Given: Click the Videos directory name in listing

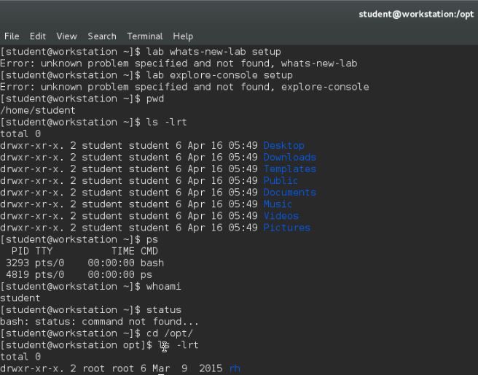Looking at the screenshot, I should (x=281, y=216).
